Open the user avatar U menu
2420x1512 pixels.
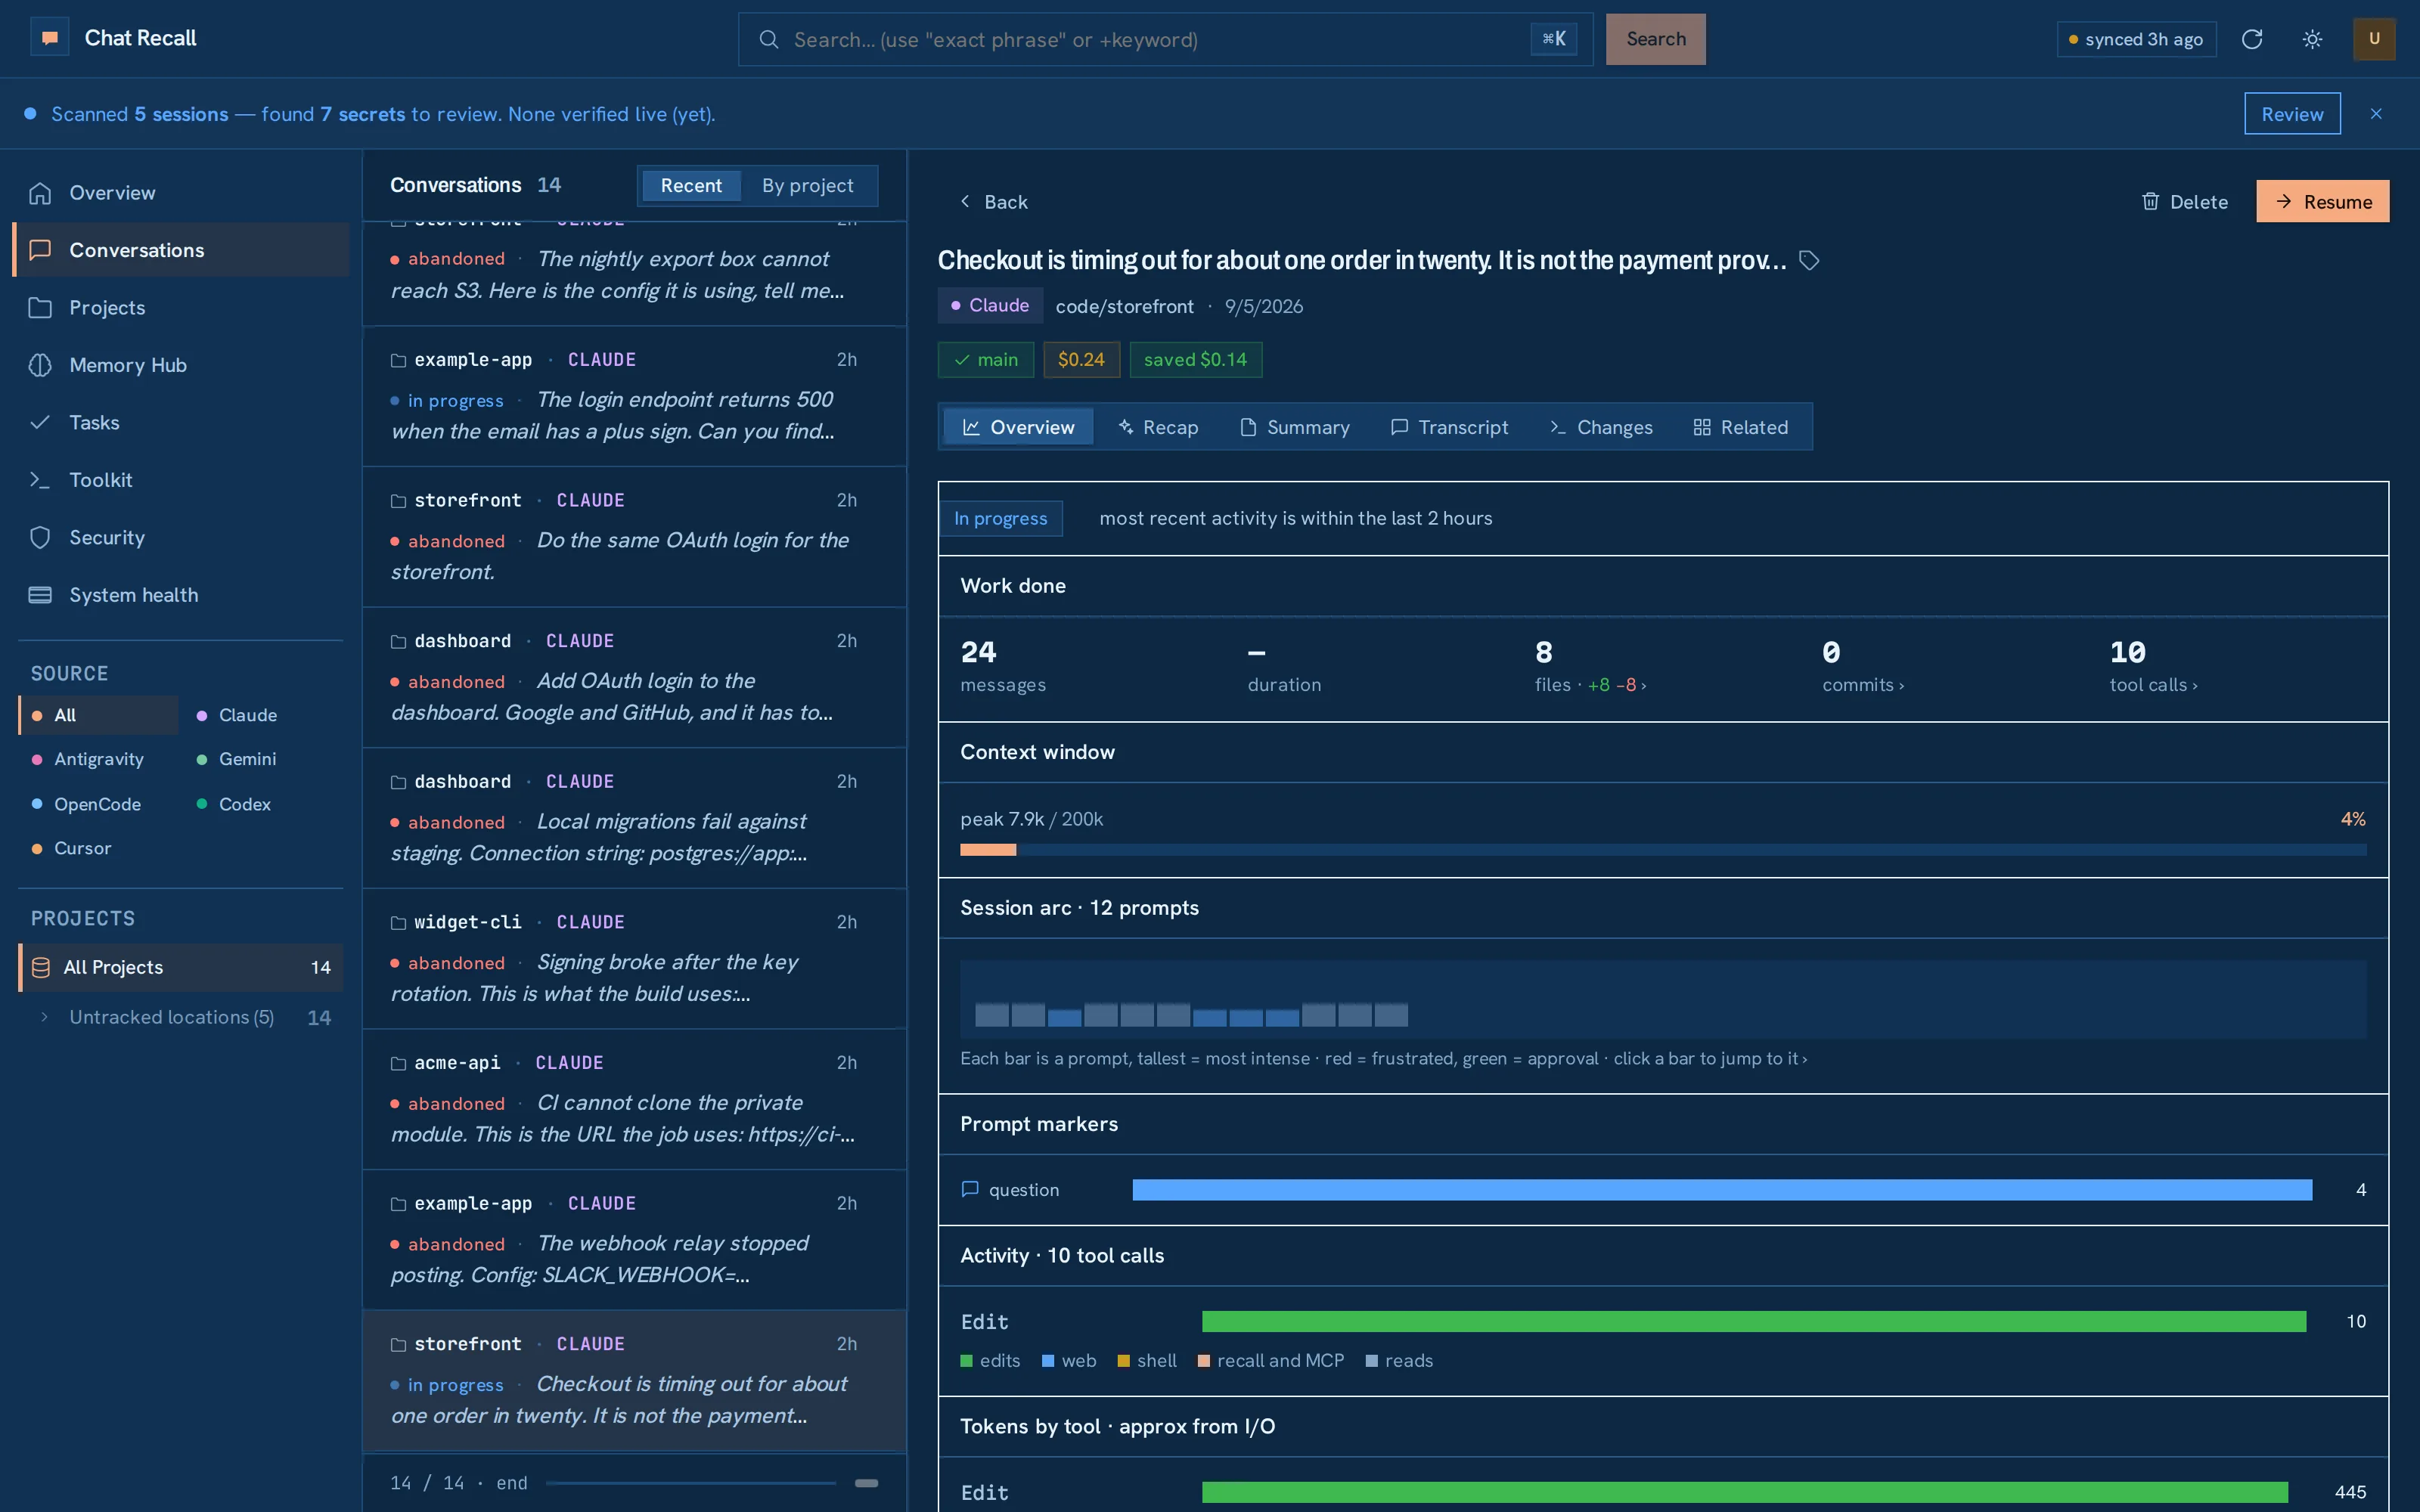tap(2374, 39)
